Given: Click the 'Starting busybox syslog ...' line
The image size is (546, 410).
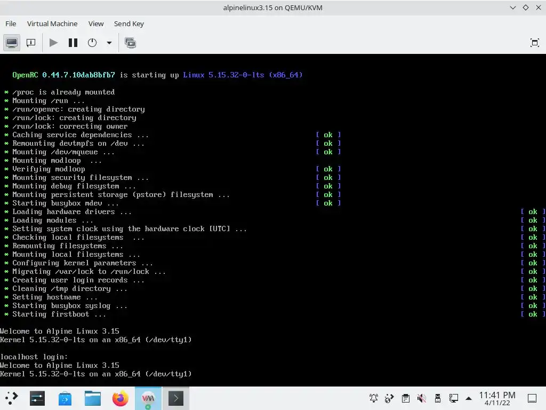Looking at the screenshot, I should 70,306.
